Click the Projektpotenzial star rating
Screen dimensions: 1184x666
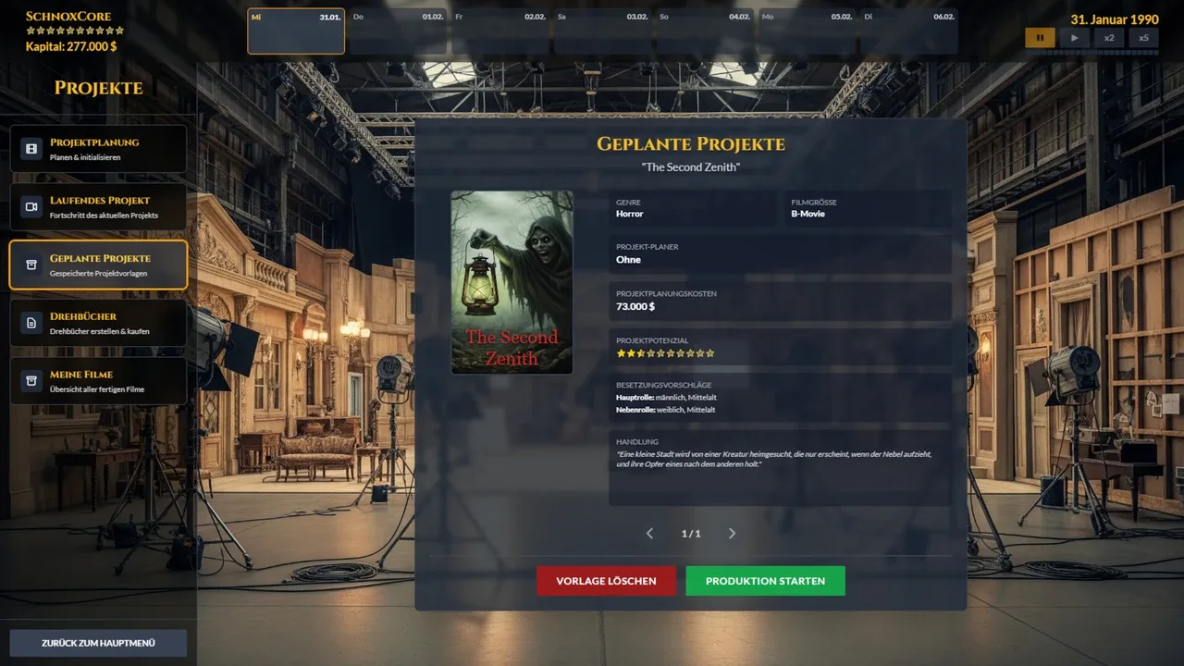click(665, 353)
